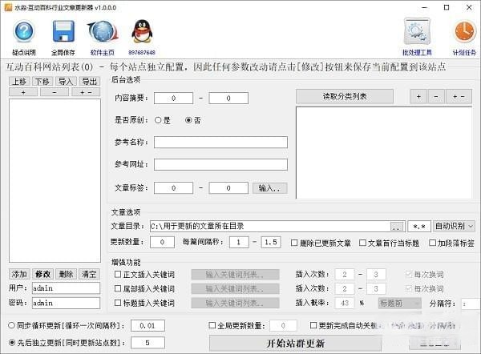The width and height of the screenshot is (481, 354).
Task: Click the 删除 site button
Action: tap(66, 274)
